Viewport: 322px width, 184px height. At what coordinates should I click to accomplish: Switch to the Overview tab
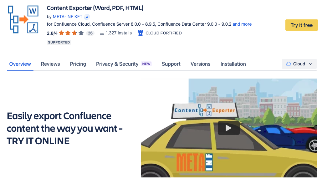(x=20, y=64)
